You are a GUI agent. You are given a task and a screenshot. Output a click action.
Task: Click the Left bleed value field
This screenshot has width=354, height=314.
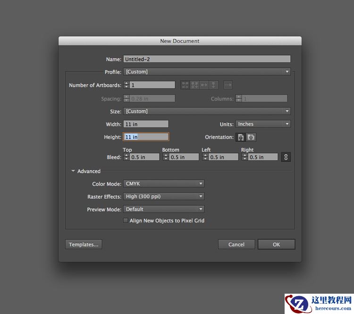coord(223,157)
